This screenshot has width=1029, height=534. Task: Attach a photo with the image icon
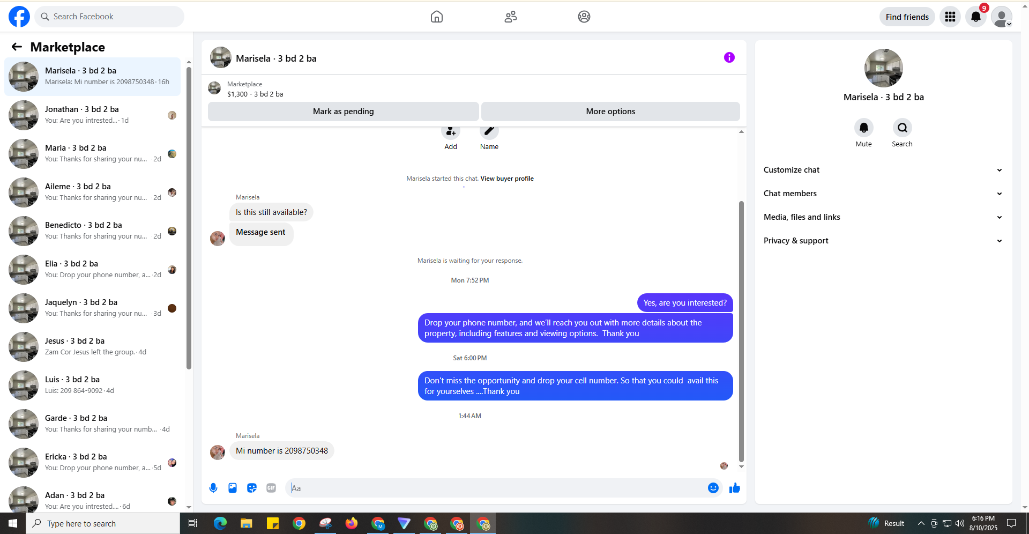tap(233, 488)
